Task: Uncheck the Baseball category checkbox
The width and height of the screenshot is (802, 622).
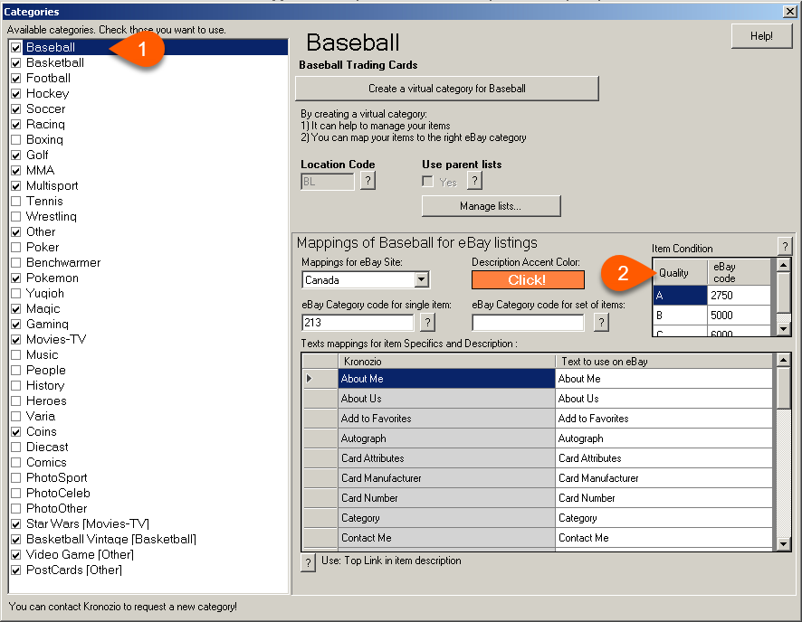Action: [x=16, y=48]
